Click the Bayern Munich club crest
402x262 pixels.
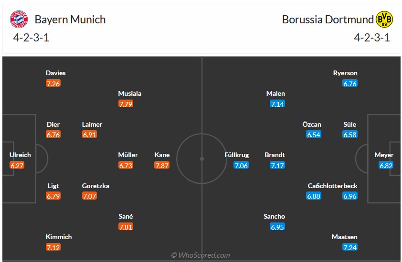20,20
